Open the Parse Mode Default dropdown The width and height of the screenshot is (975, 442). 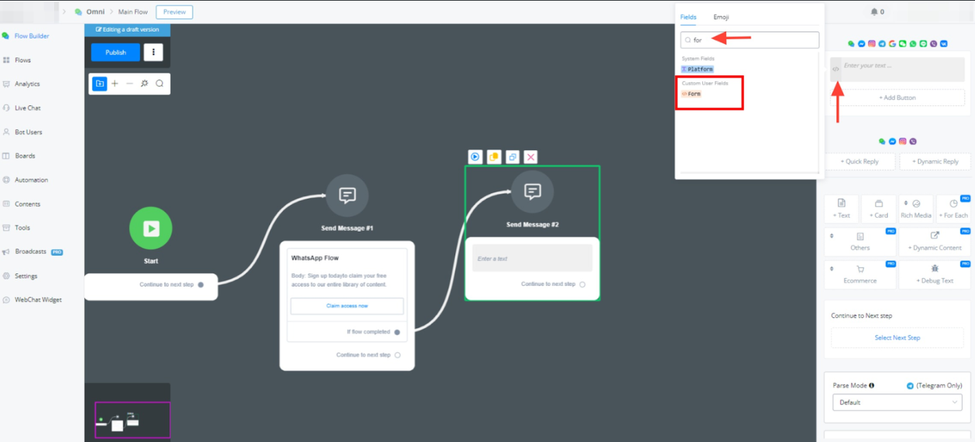click(897, 402)
